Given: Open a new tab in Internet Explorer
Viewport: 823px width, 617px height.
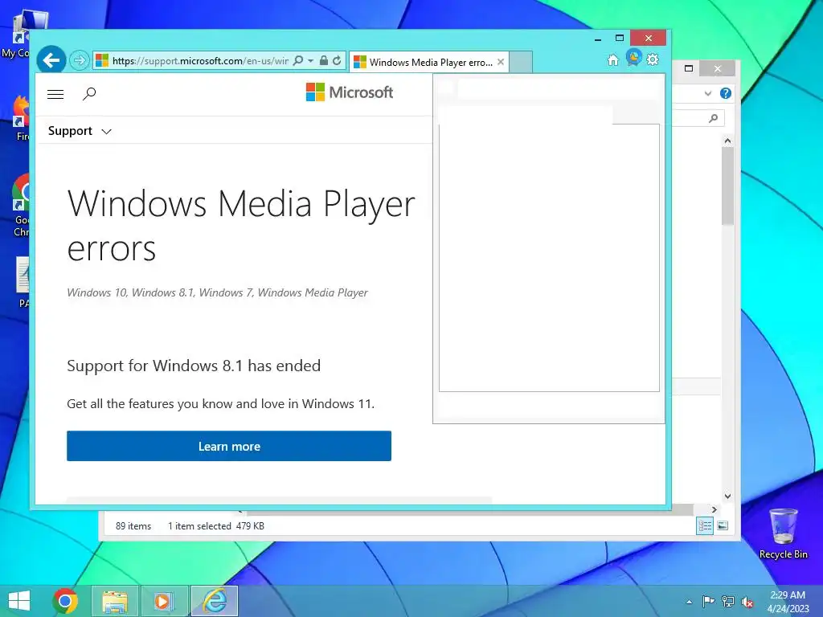Looking at the screenshot, I should (x=521, y=62).
